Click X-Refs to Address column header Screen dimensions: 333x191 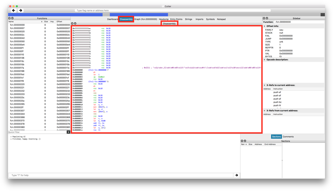(x=267, y=89)
